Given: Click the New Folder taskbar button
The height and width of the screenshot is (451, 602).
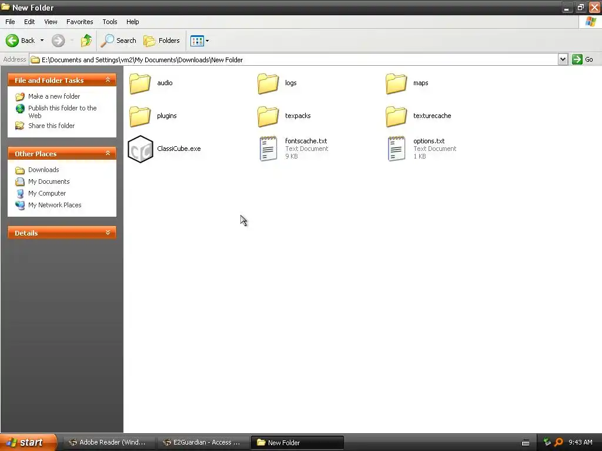Looking at the screenshot, I should tap(297, 442).
